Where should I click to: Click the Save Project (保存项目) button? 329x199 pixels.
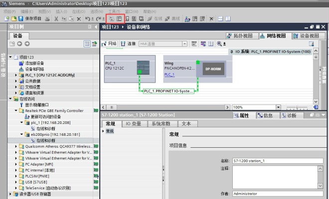click(x=30, y=18)
